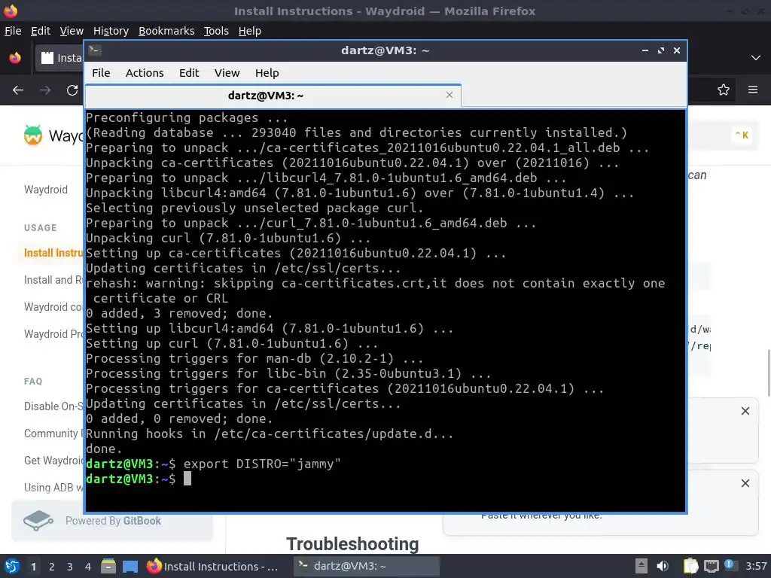The width and height of the screenshot is (771, 578).
Task: Open the terminal Edit menu
Action: click(x=189, y=73)
